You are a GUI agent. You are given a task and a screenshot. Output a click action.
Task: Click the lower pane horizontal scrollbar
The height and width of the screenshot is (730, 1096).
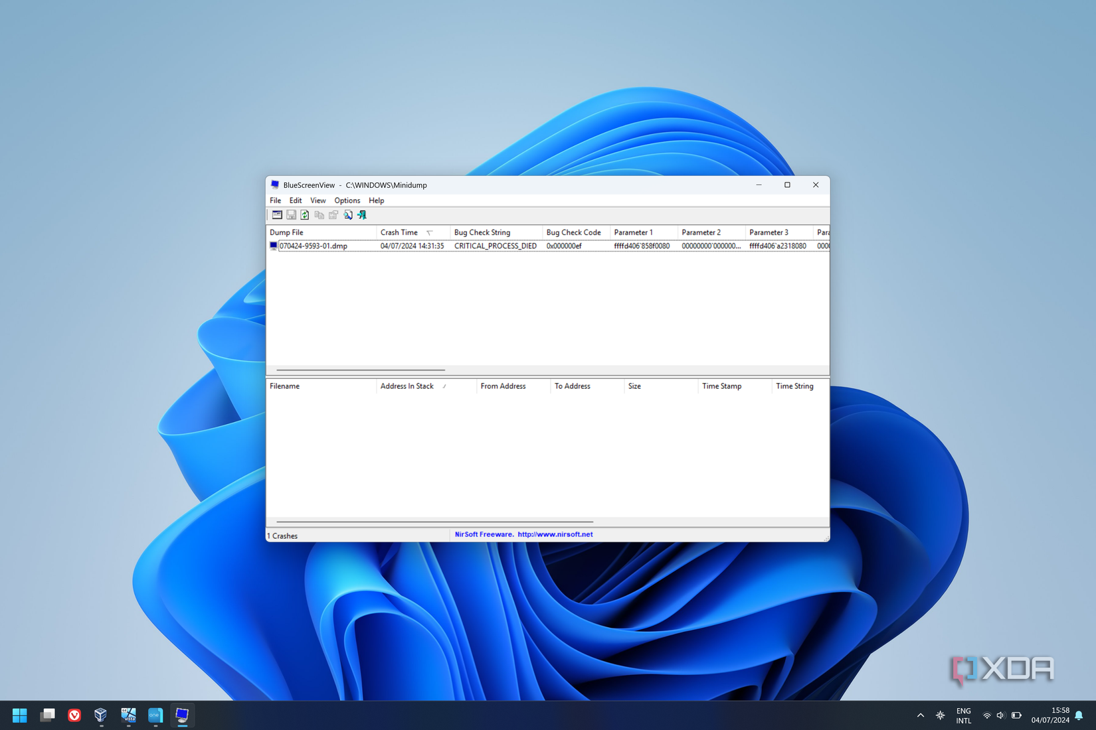click(x=434, y=522)
